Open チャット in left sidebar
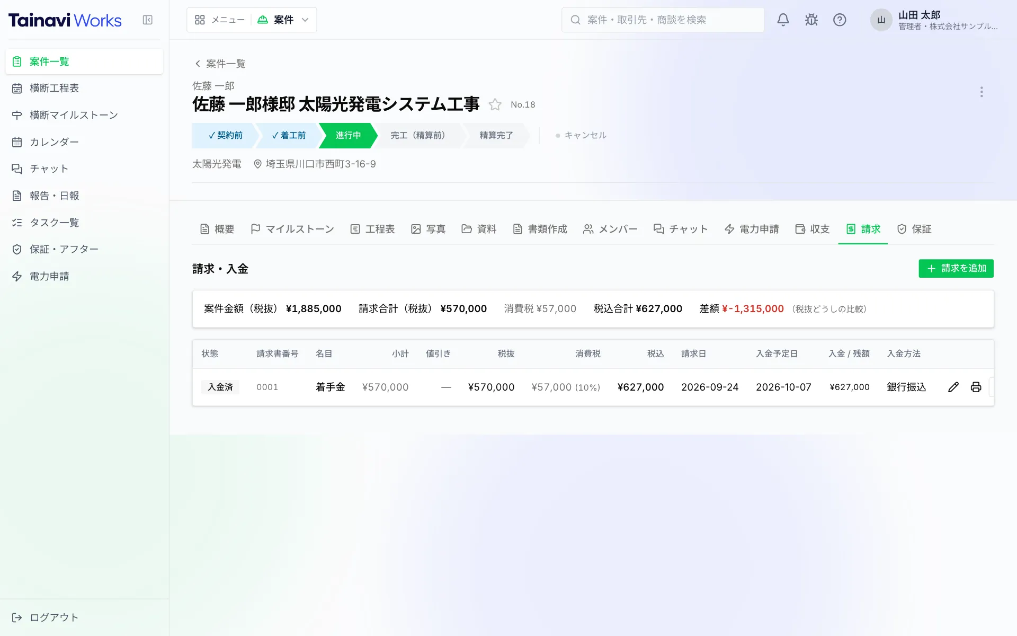Viewport: 1017px width, 636px height. (x=84, y=169)
